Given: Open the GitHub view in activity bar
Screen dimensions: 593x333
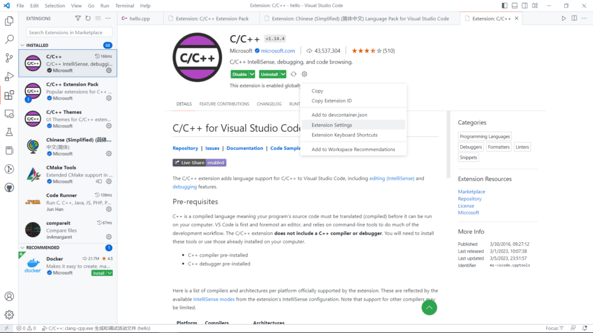Looking at the screenshot, I should [9, 187].
